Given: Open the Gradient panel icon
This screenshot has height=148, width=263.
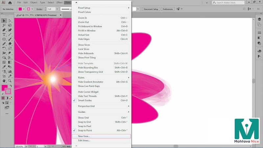Looking at the screenshot, I should [x=259, y=38].
